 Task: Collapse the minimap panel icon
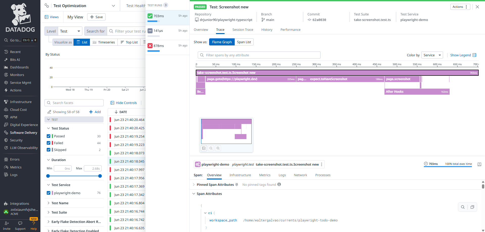[x=204, y=148]
